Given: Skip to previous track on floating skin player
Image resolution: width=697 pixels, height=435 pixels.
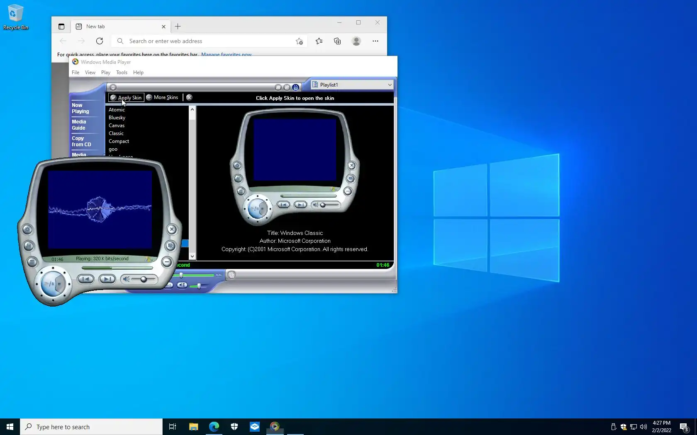Looking at the screenshot, I should pyautogui.click(x=85, y=279).
